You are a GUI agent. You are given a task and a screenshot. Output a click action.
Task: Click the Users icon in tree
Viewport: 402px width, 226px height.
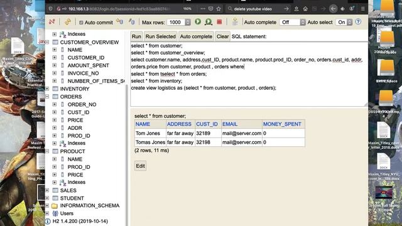pos(55,213)
